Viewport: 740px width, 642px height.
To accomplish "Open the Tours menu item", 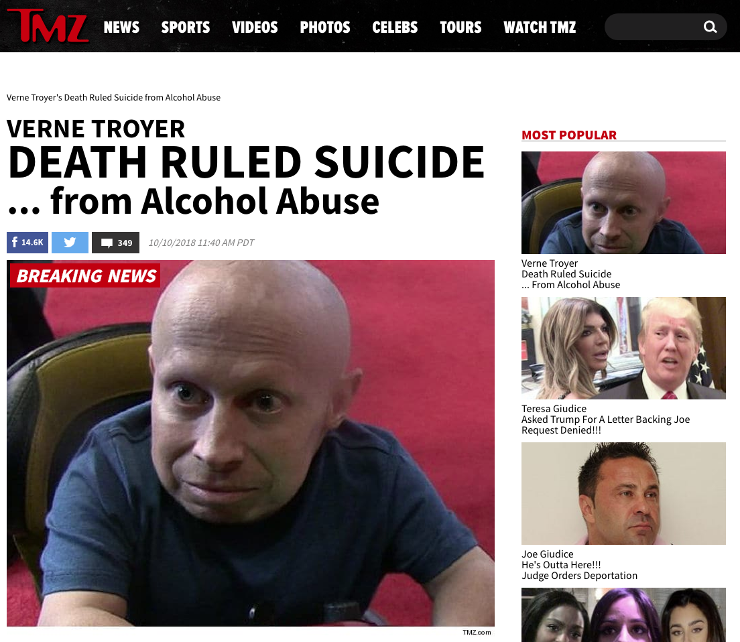I will (x=460, y=27).
